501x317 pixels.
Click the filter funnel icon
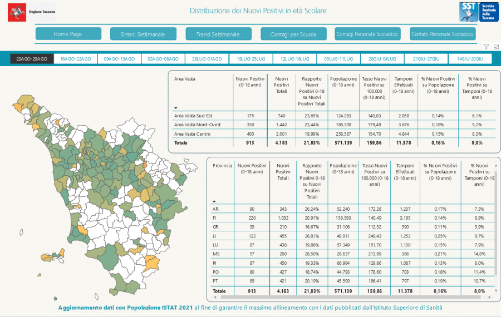[486, 47]
